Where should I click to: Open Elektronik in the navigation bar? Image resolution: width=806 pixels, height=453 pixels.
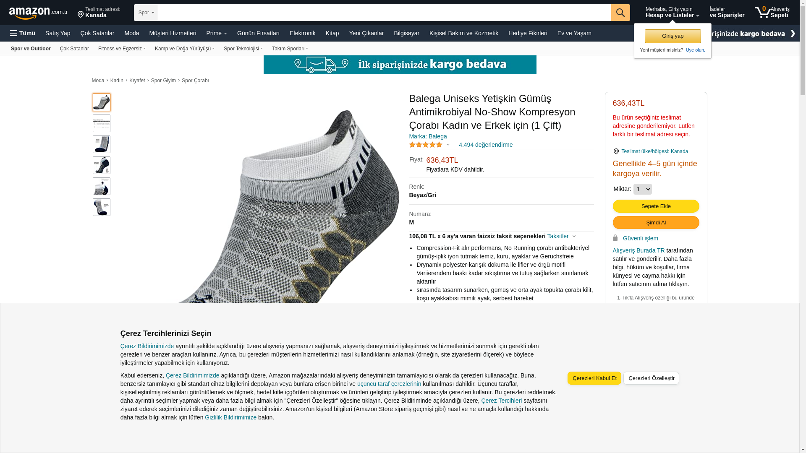(303, 33)
